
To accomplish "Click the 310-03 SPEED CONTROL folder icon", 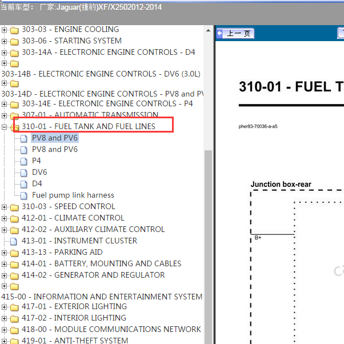I will tap(14, 207).
